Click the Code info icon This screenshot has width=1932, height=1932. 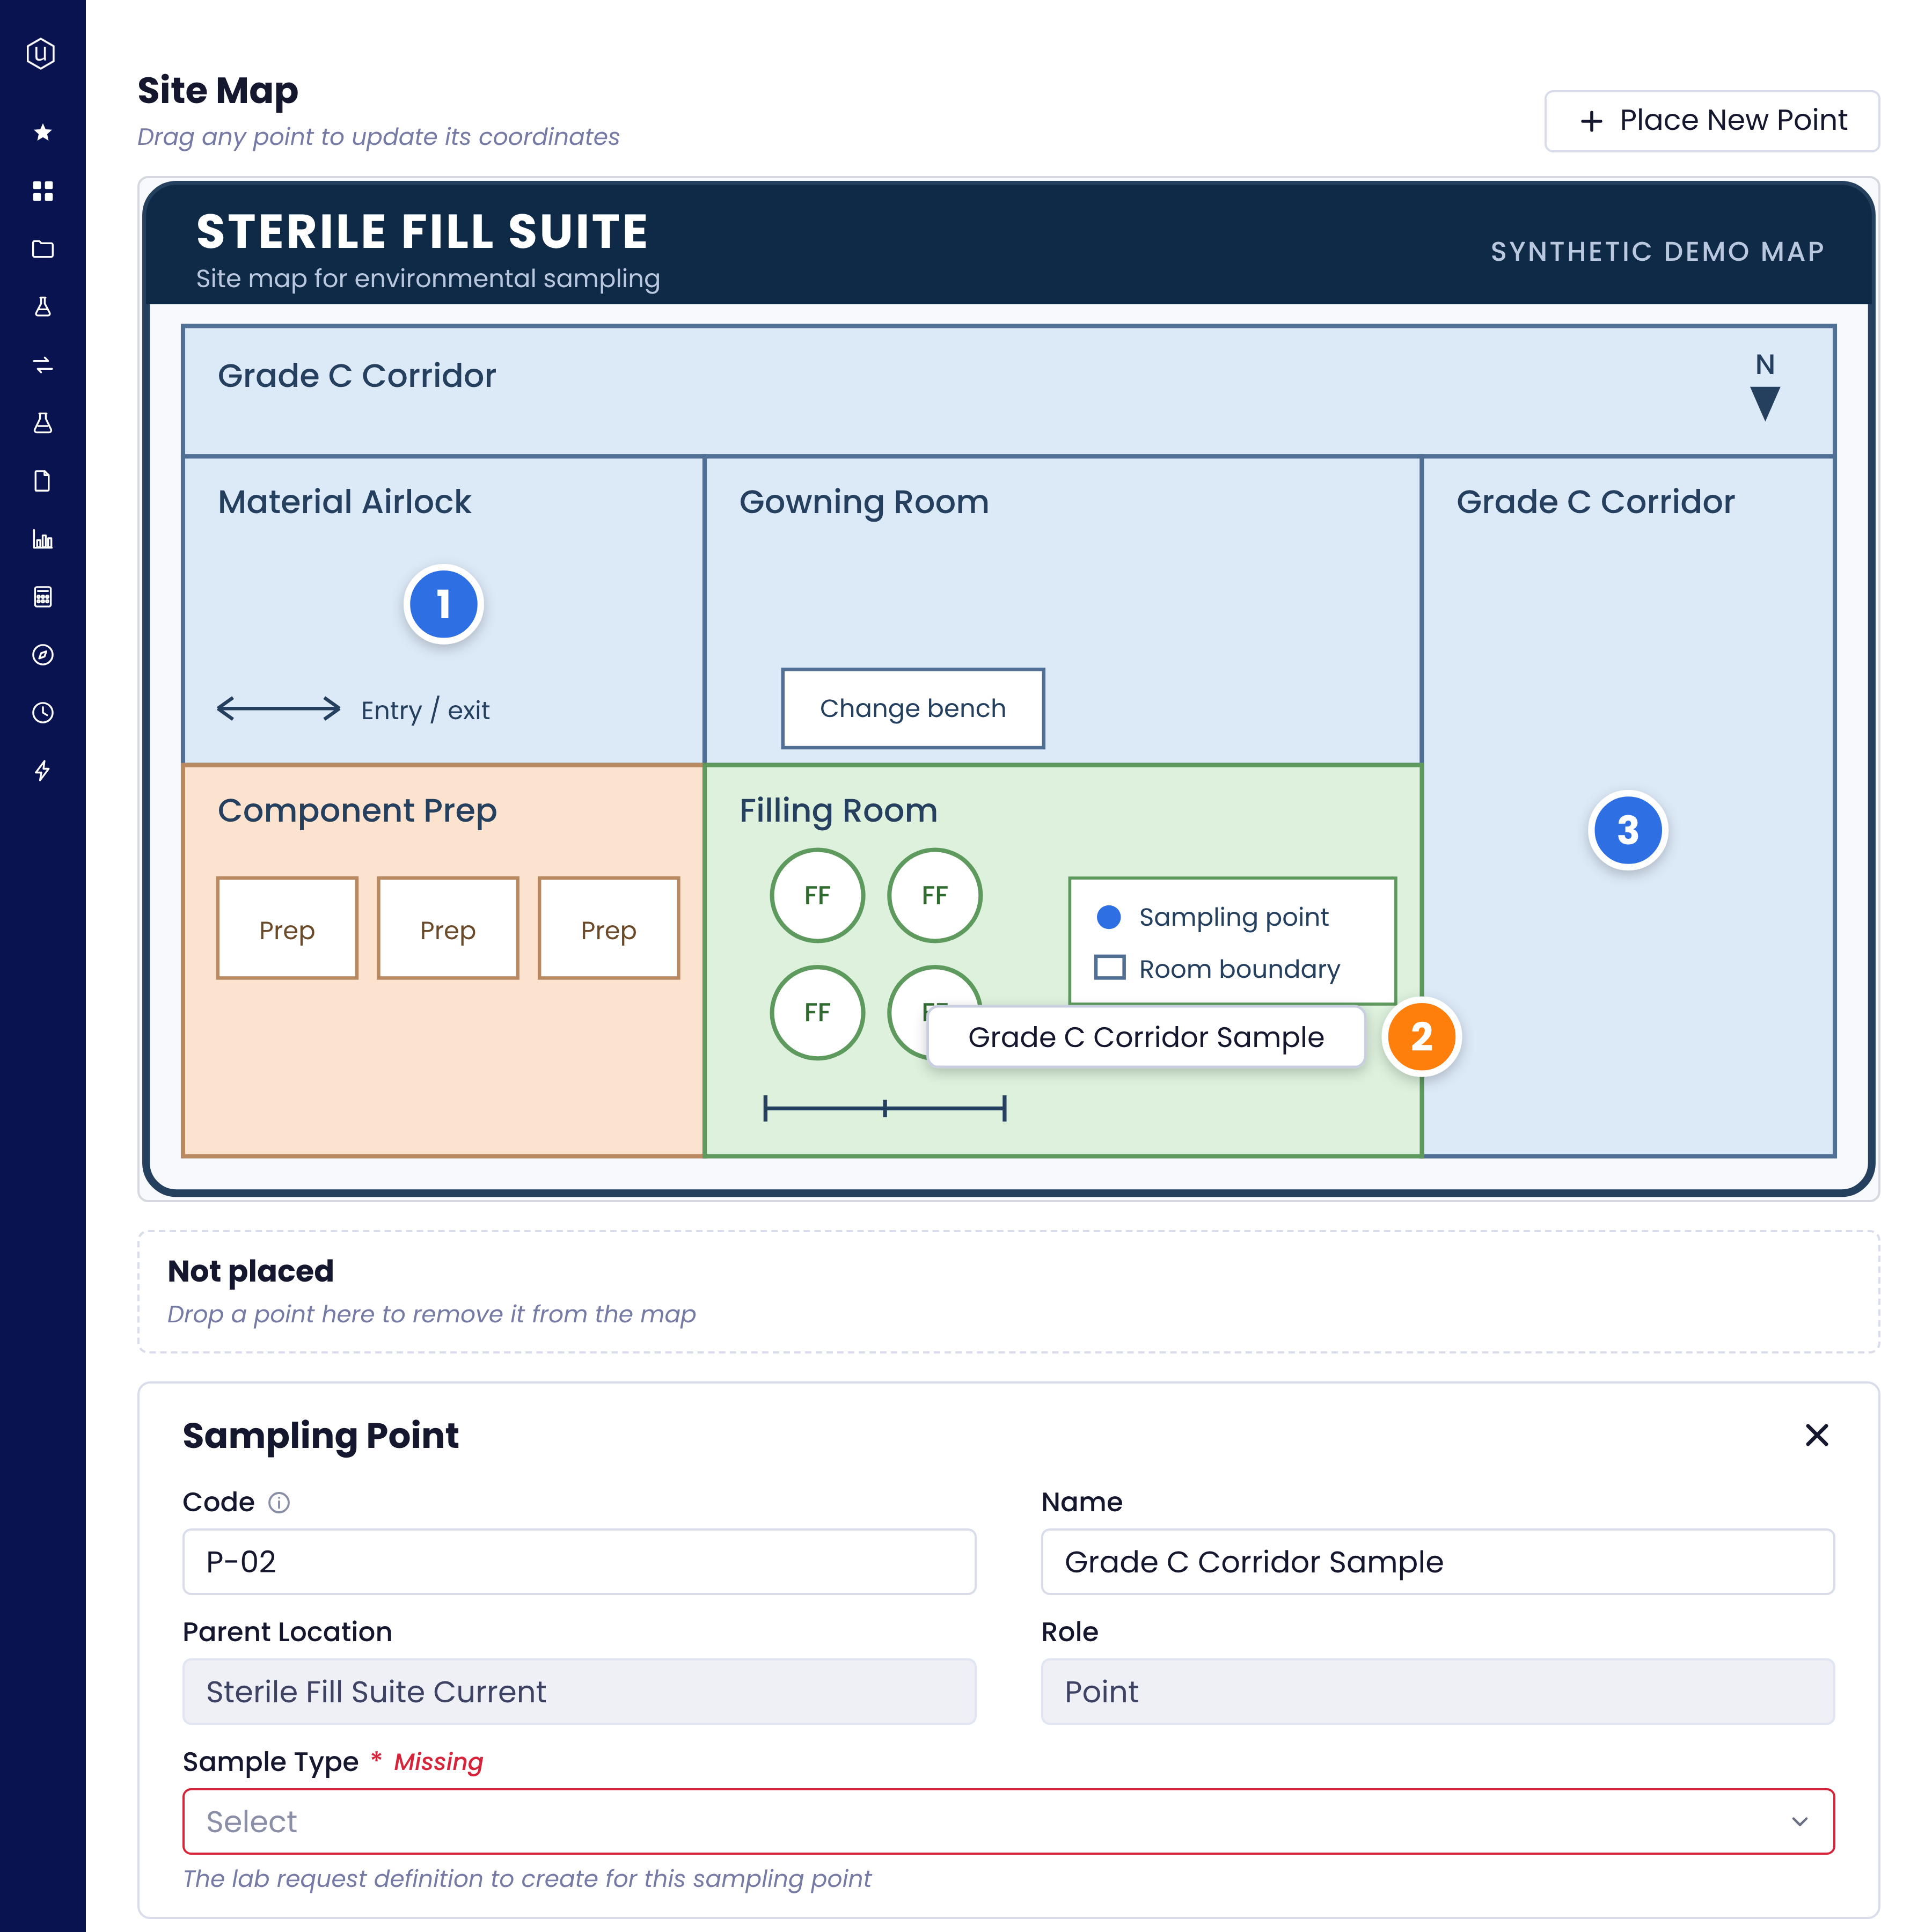point(279,1502)
